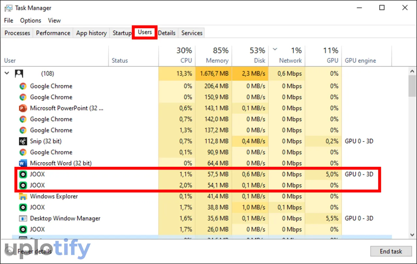Select the Microsoft PowerPoint (32 ... row name
Viewport: 417px width, 264px height.
pyautogui.click(x=66, y=108)
